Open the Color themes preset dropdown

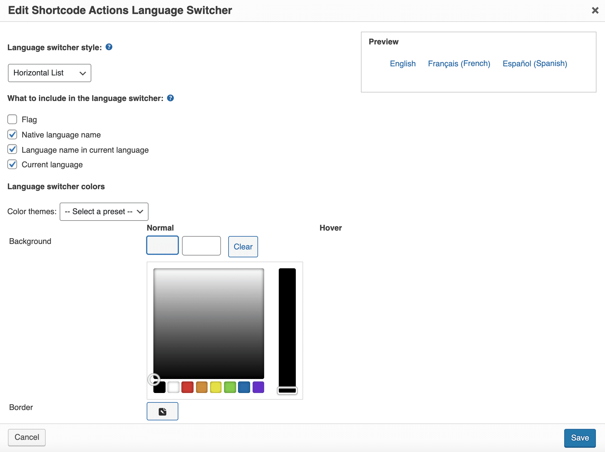click(x=104, y=211)
